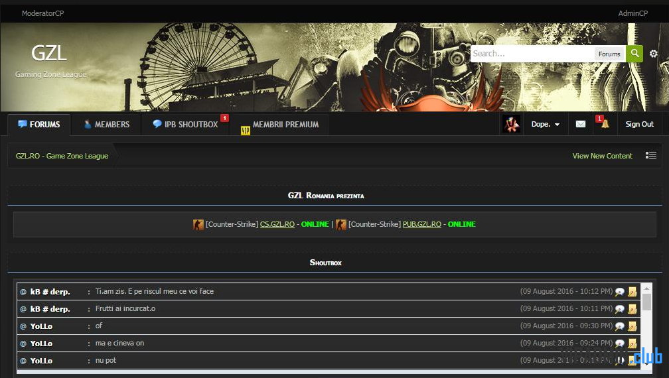Open the YoLLo name on the 'of' shout
Viewport: 669px width, 378px height.
pos(41,326)
